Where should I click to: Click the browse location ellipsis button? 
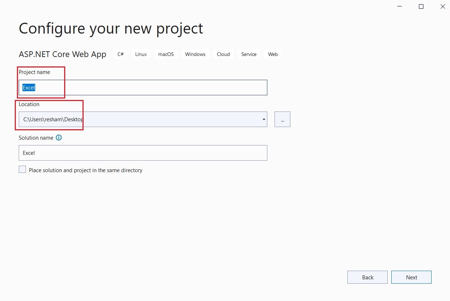(x=282, y=119)
